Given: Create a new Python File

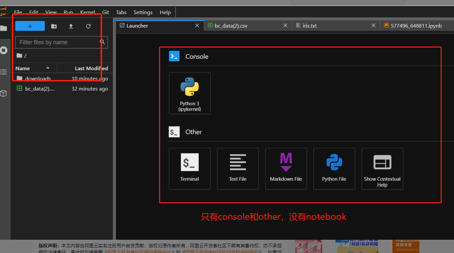Looking at the screenshot, I should [334, 169].
